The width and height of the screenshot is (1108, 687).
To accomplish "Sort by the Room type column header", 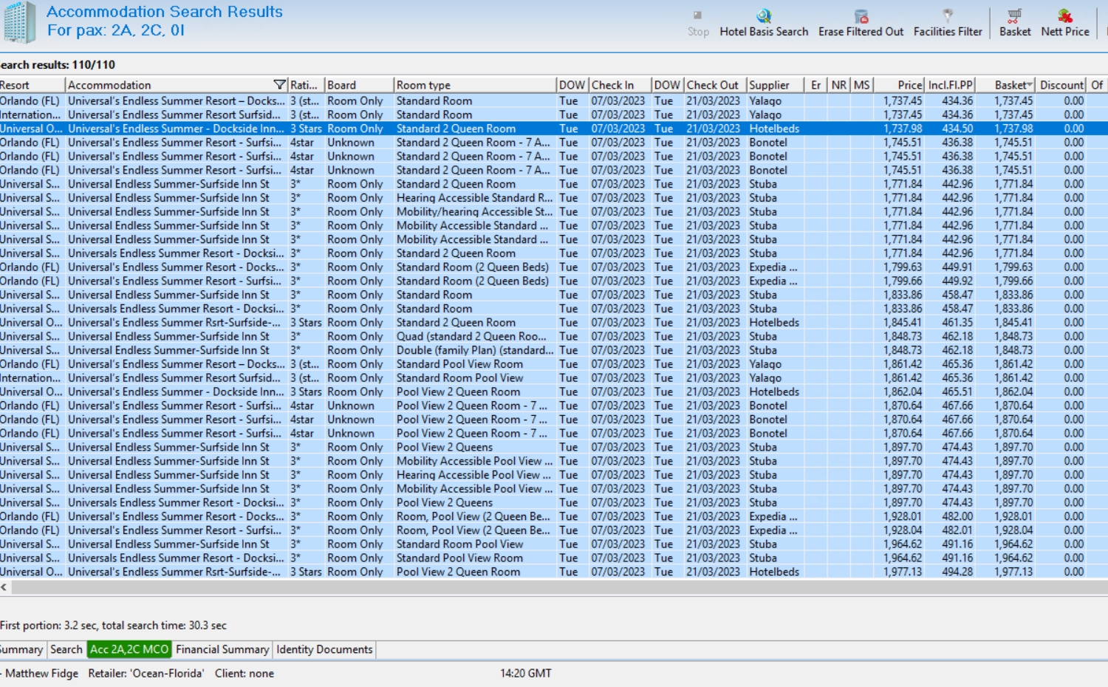I will point(475,85).
